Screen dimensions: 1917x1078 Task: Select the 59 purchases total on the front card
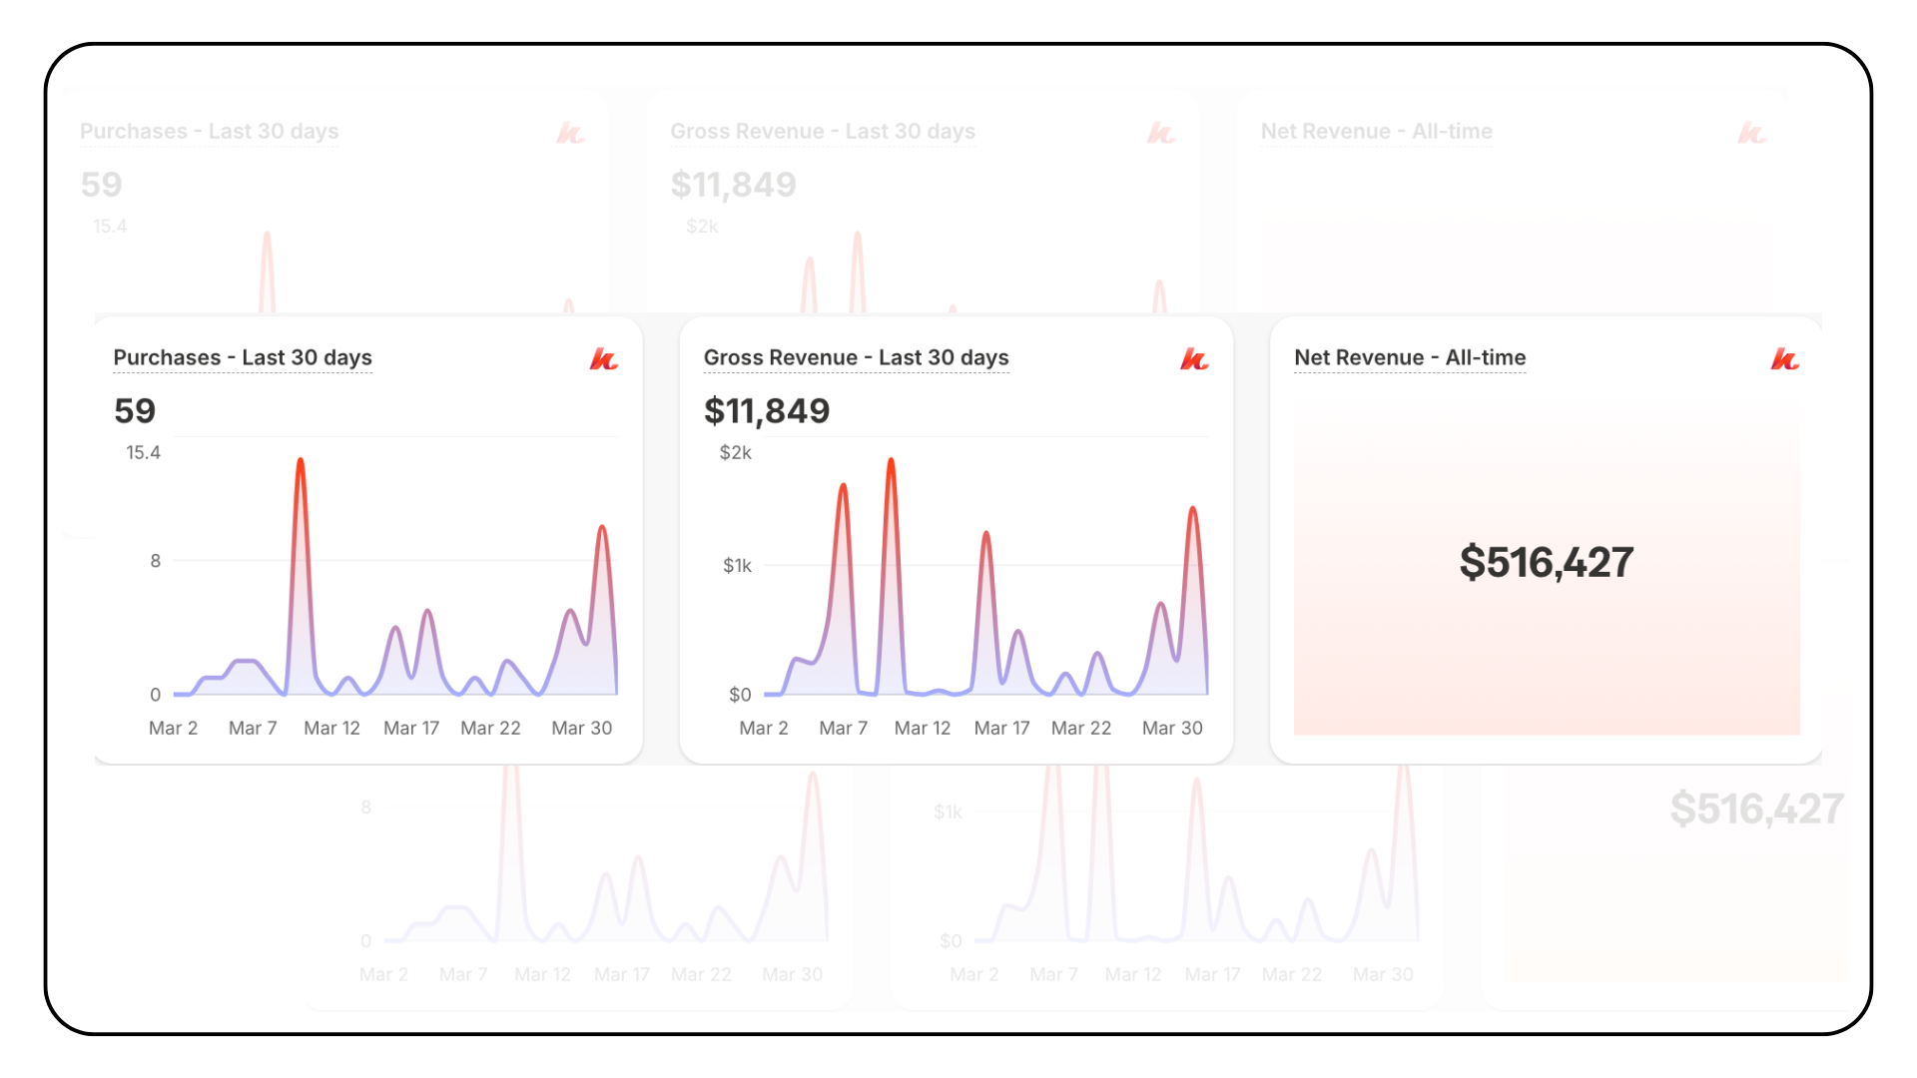coord(135,410)
